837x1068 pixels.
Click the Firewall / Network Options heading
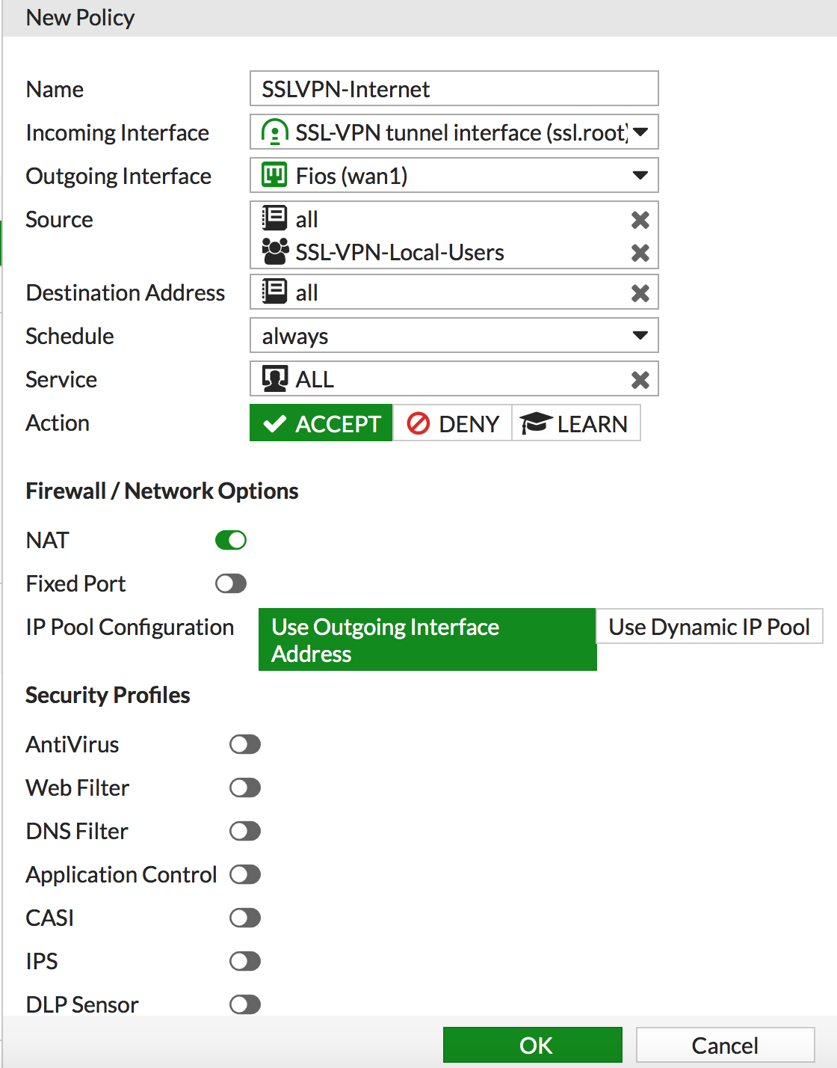tap(162, 491)
